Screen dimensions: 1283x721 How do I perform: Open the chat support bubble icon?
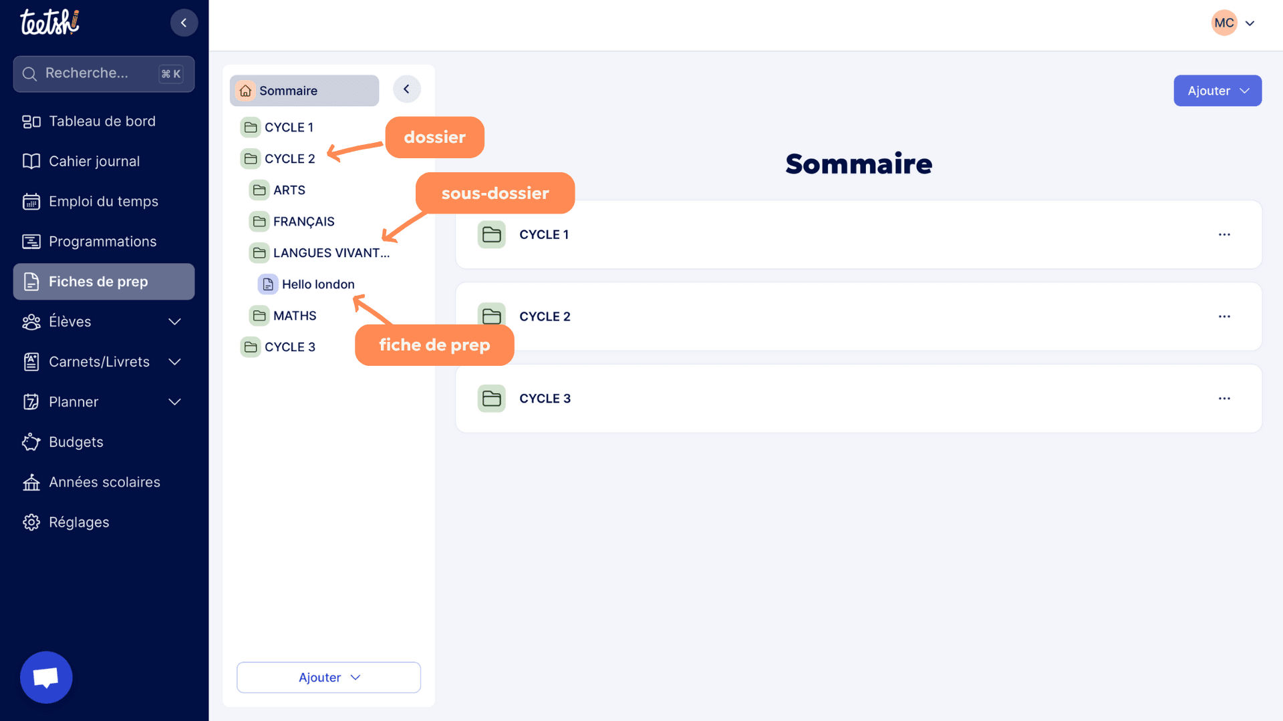click(46, 677)
